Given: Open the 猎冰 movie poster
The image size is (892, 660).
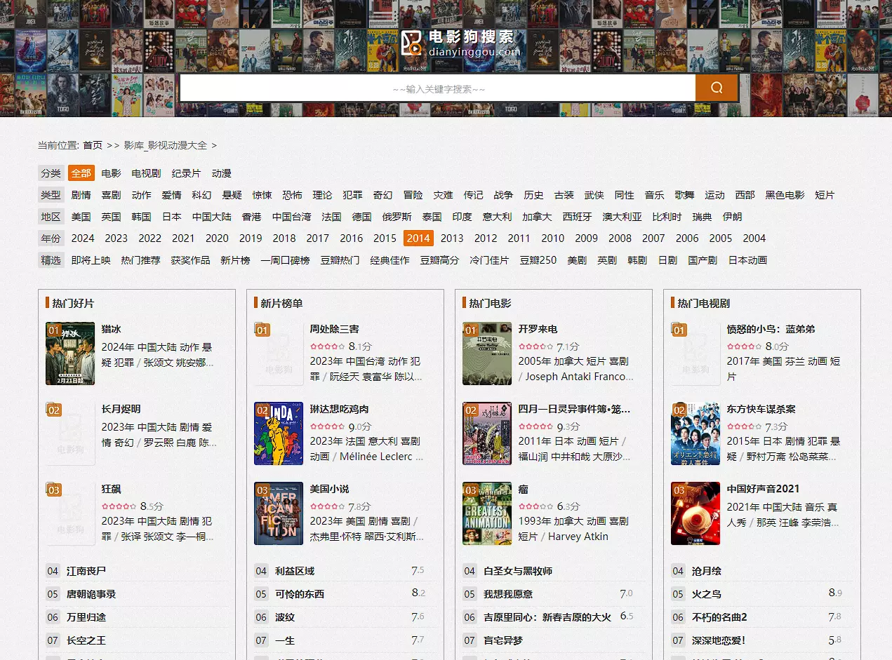Looking at the screenshot, I should pos(70,353).
